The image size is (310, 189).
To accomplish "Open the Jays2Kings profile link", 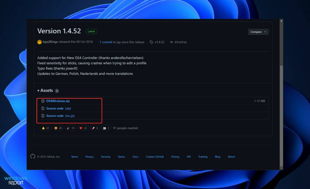I will pyautogui.click(x=50, y=42).
